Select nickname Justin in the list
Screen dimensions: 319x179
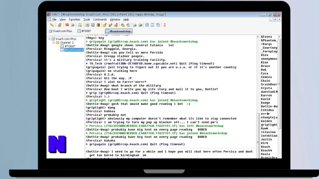click(x=266, y=140)
